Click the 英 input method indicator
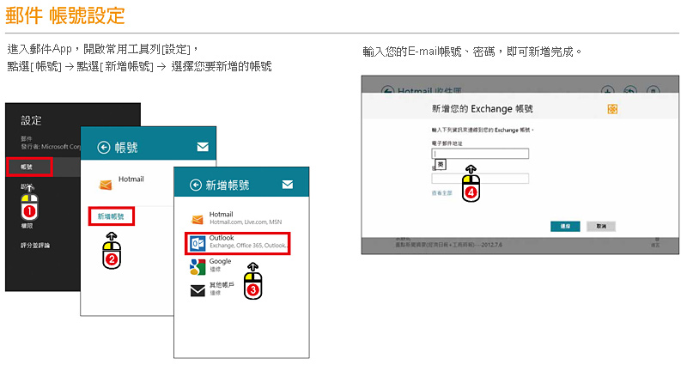Viewport: 687px width, 377px height. coord(441,164)
